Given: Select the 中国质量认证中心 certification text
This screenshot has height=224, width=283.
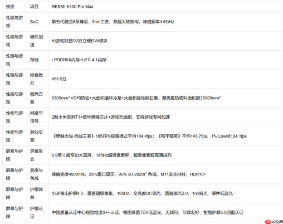Looking at the screenshot, I should point(147,212).
